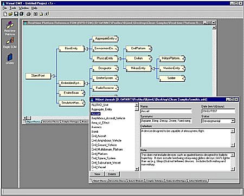
Task: Switch to Complex Datatypes tab in FOM window
Action: click(x=70, y=122)
